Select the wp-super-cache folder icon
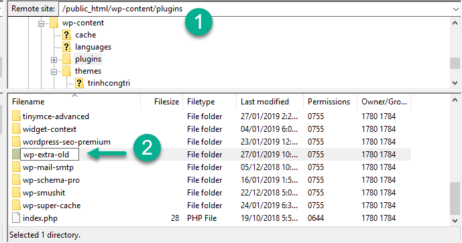462x243 pixels. (x=16, y=206)
